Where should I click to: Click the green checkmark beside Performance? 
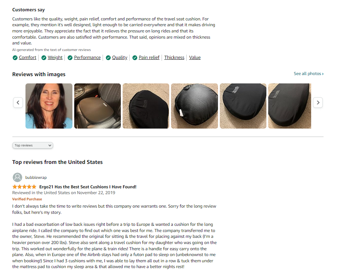click(x=70, y=58)
